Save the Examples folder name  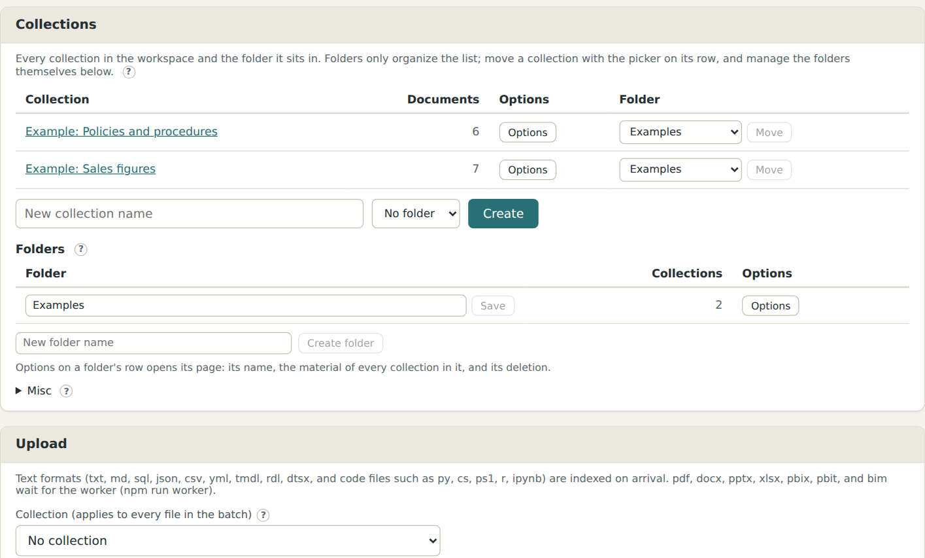point(493,305)
